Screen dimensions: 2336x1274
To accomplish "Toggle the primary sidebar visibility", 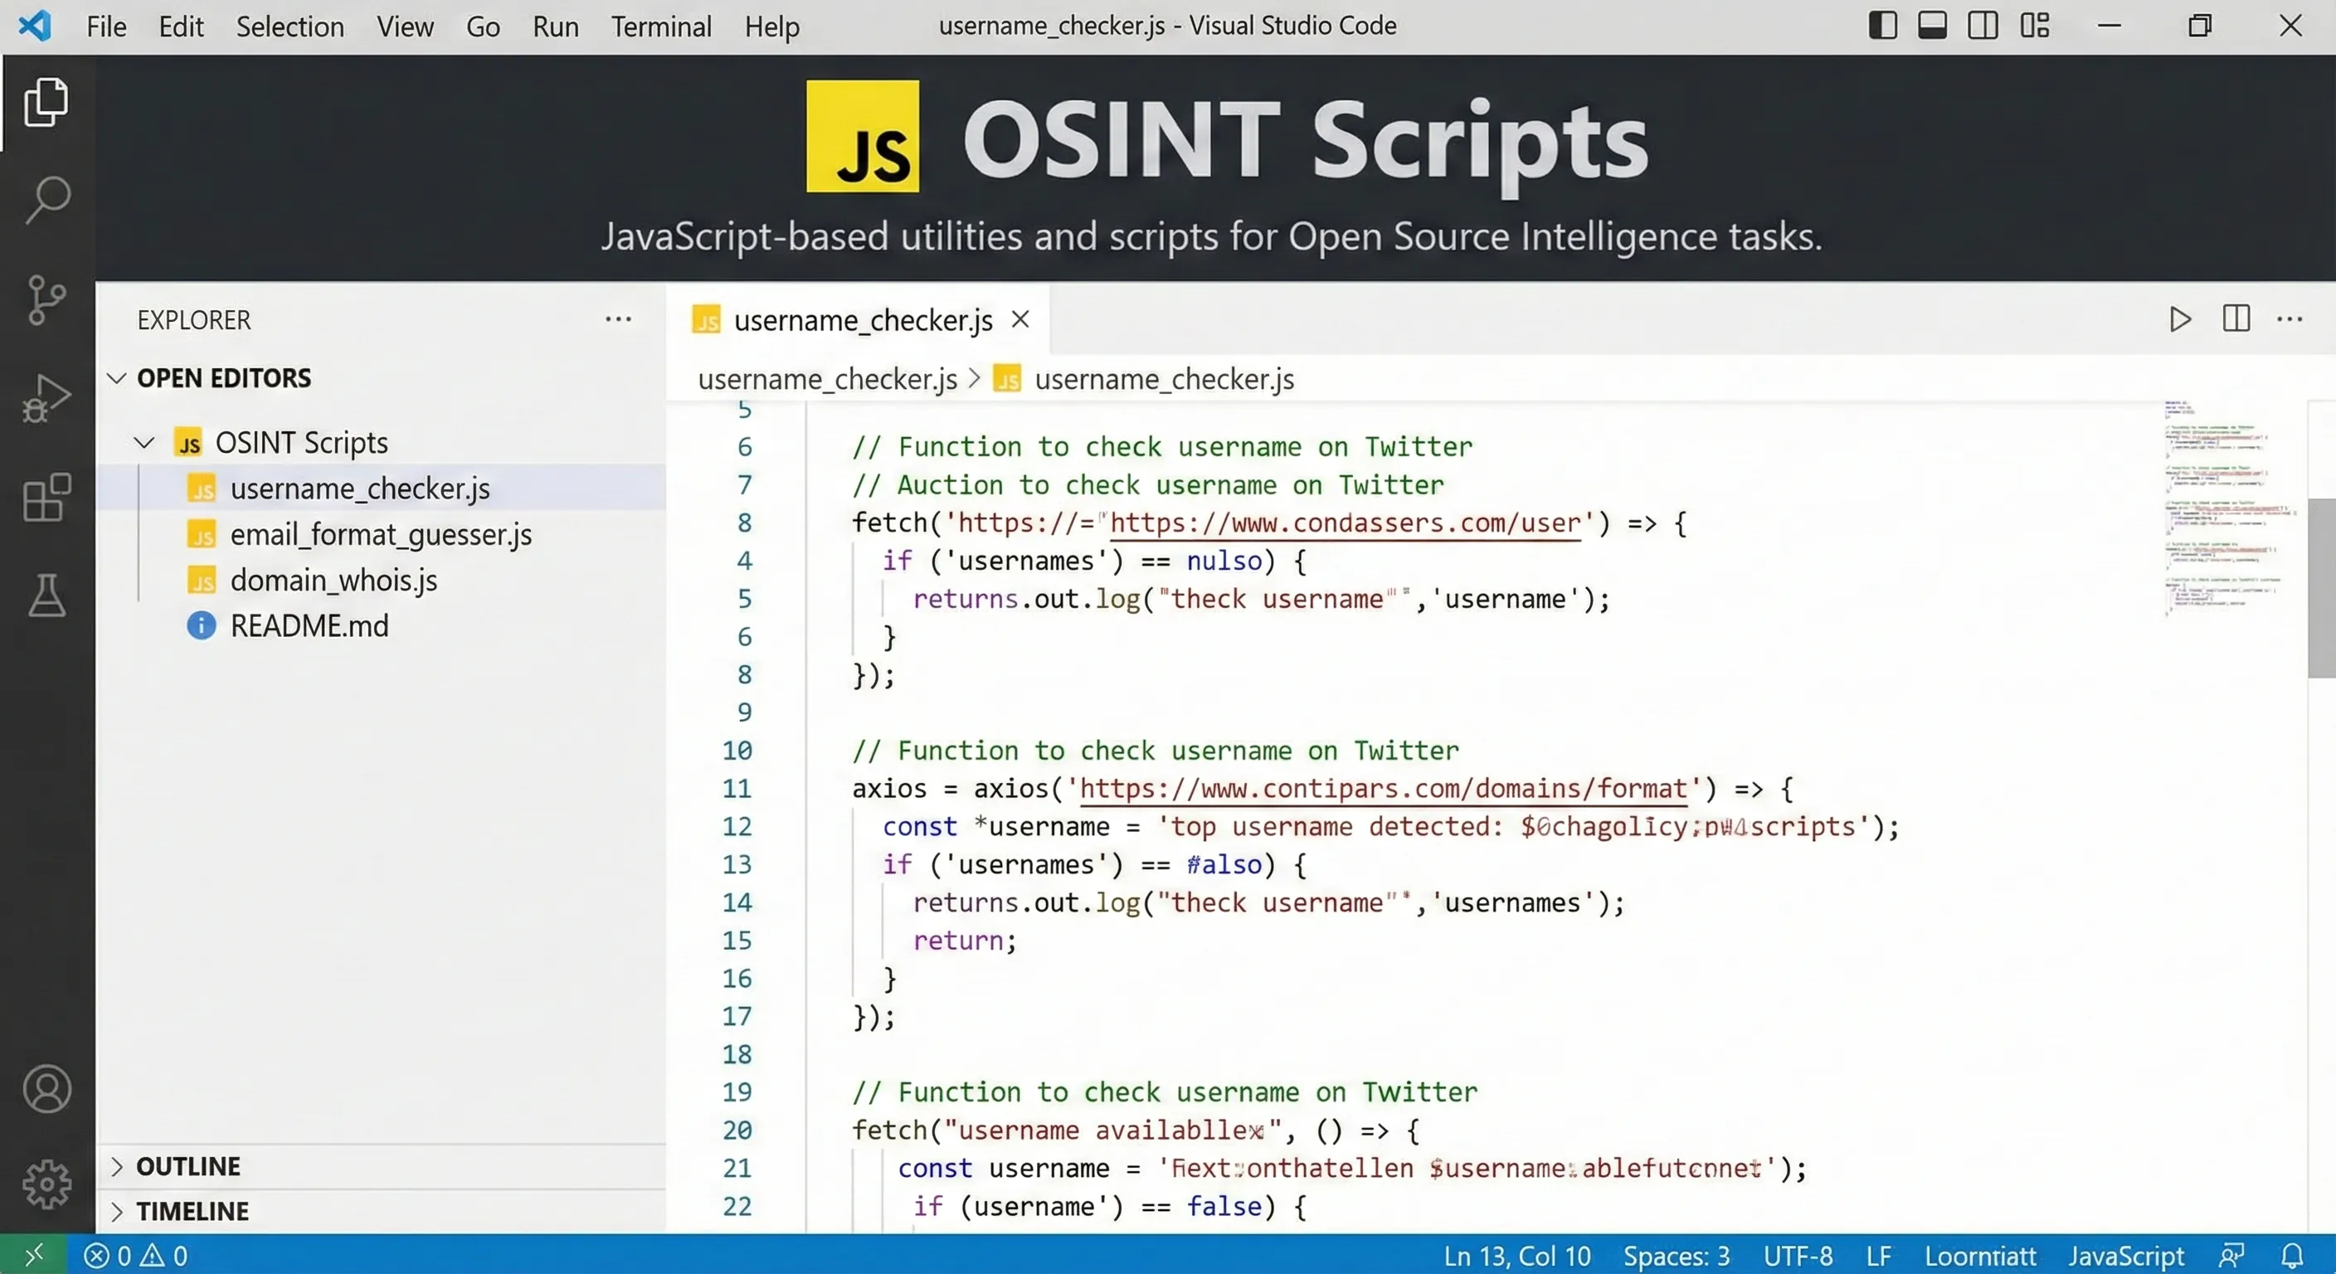I will pos(1881,25).
